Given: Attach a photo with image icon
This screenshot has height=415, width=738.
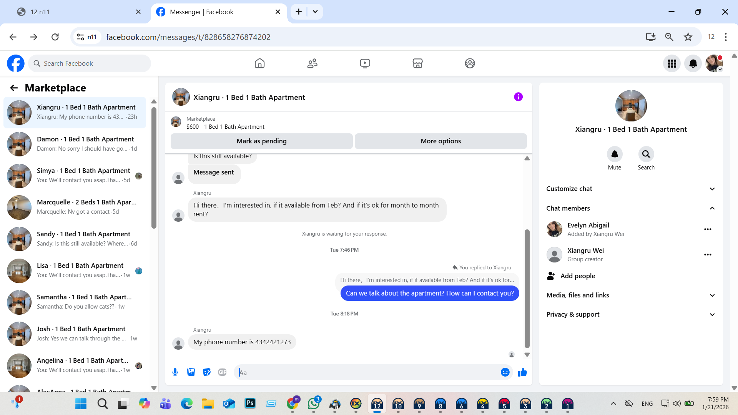Looking at the screenshot, I should pyautogui.click(x=191, y=372).
